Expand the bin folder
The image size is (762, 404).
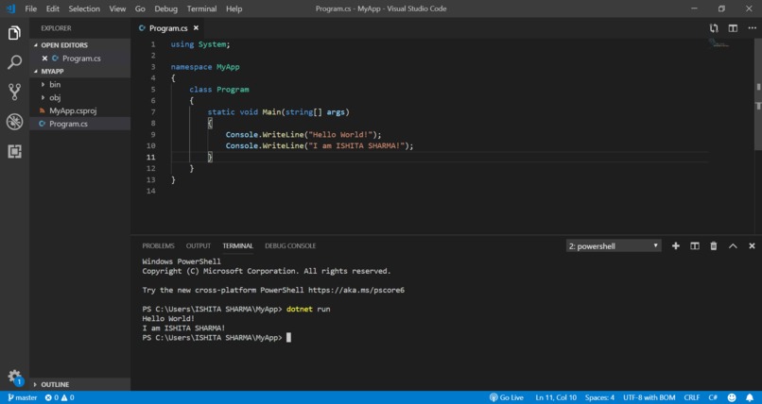point(80,84)
